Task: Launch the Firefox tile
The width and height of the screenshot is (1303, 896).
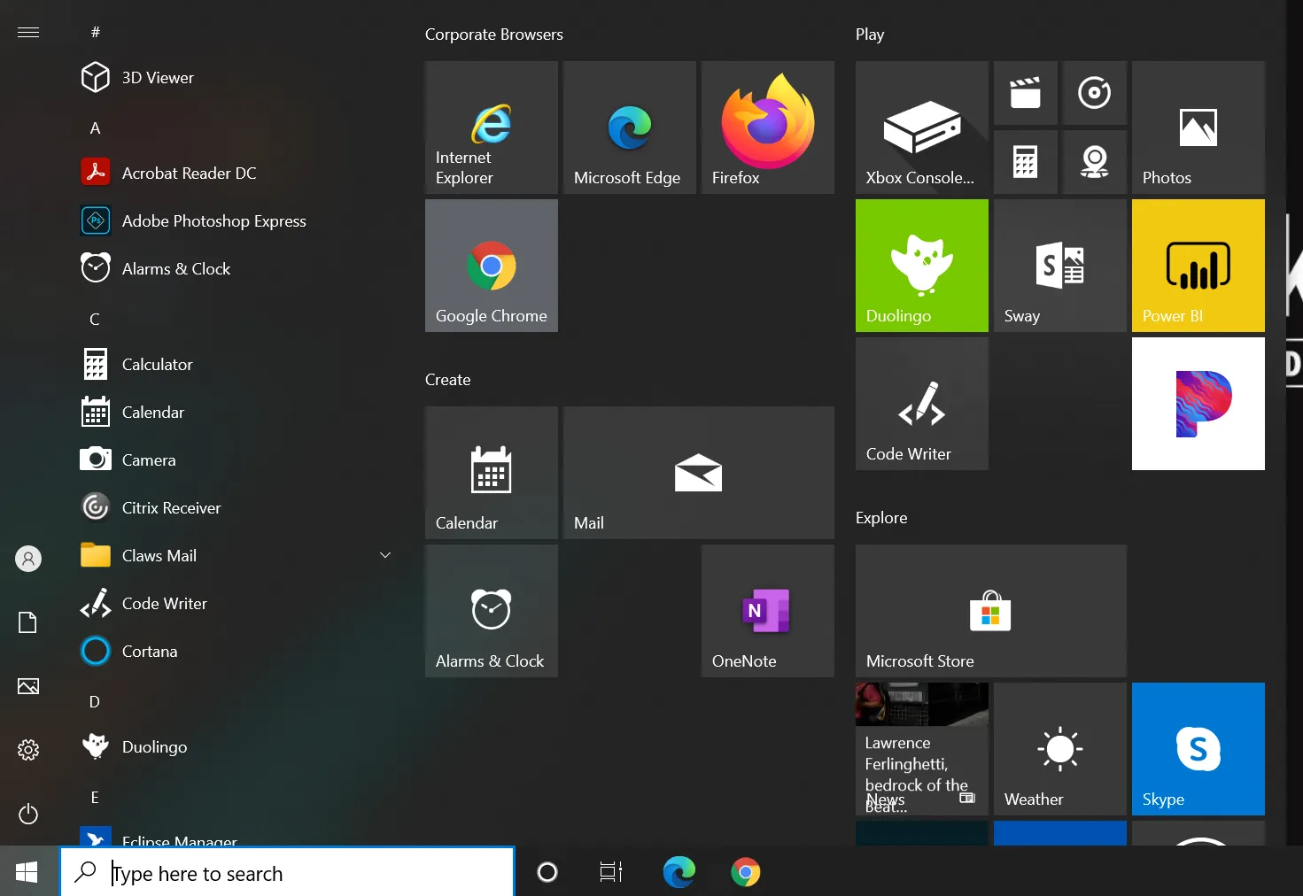Action: click(x=768, y=127)
